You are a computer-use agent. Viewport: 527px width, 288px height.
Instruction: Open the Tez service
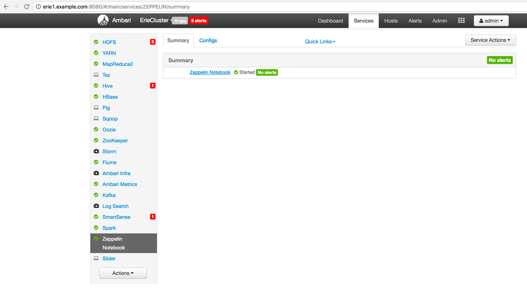tap(106, 75)
